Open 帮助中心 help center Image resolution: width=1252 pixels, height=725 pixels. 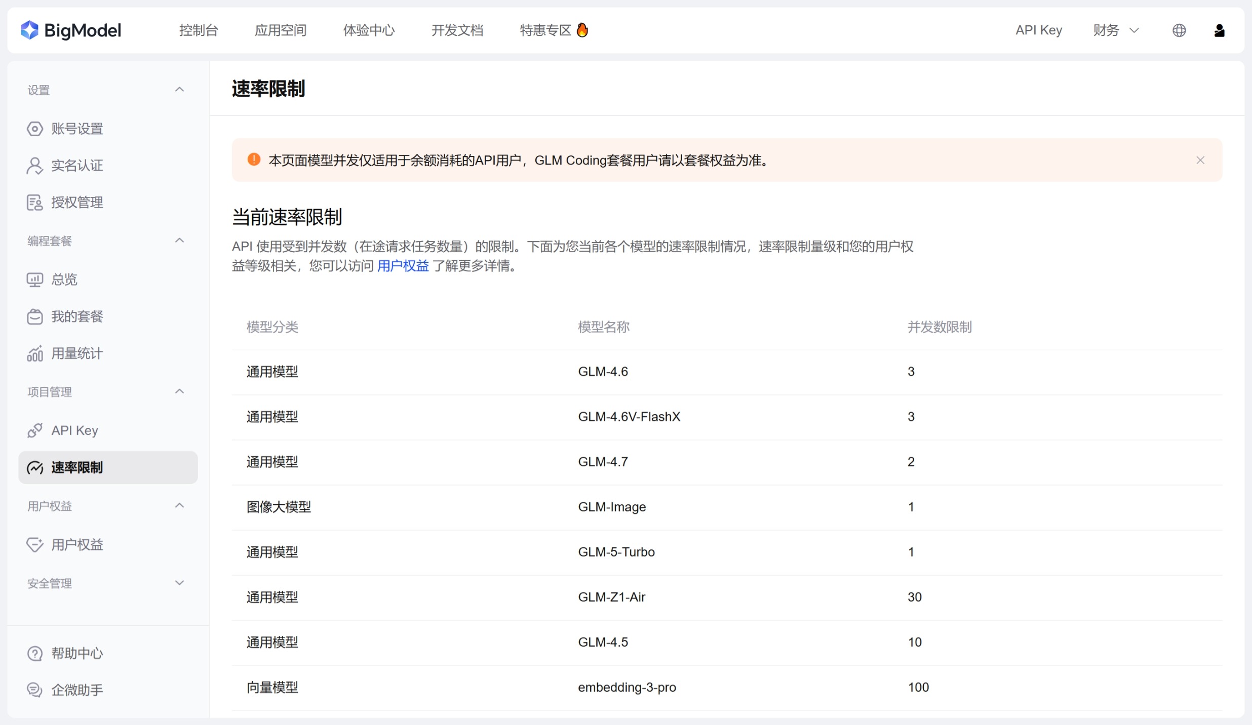pos(76,653)
